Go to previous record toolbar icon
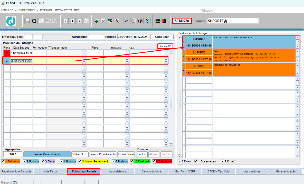This screenshot has height=184, width=304. (72, 21)
